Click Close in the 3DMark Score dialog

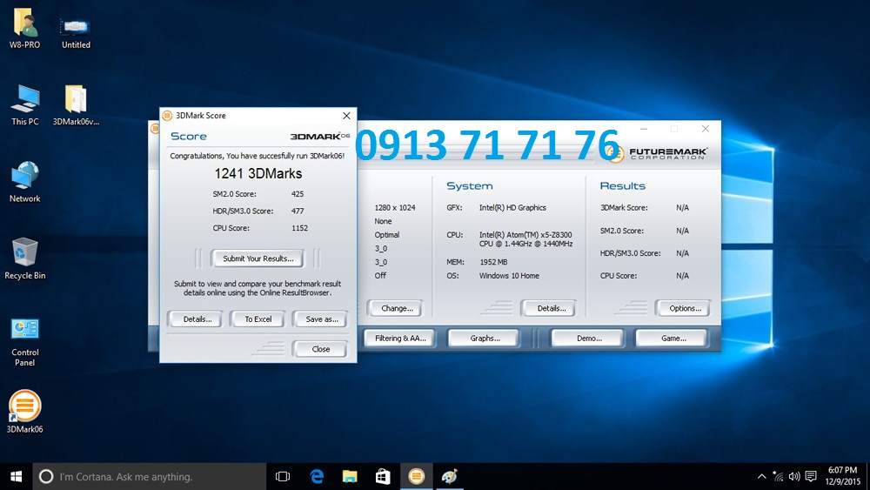(x=321, y=349)
